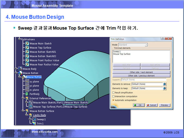Enable Result simplification checkbox
This screenshot has height=138, width=184.
click(x=114, y=93)
